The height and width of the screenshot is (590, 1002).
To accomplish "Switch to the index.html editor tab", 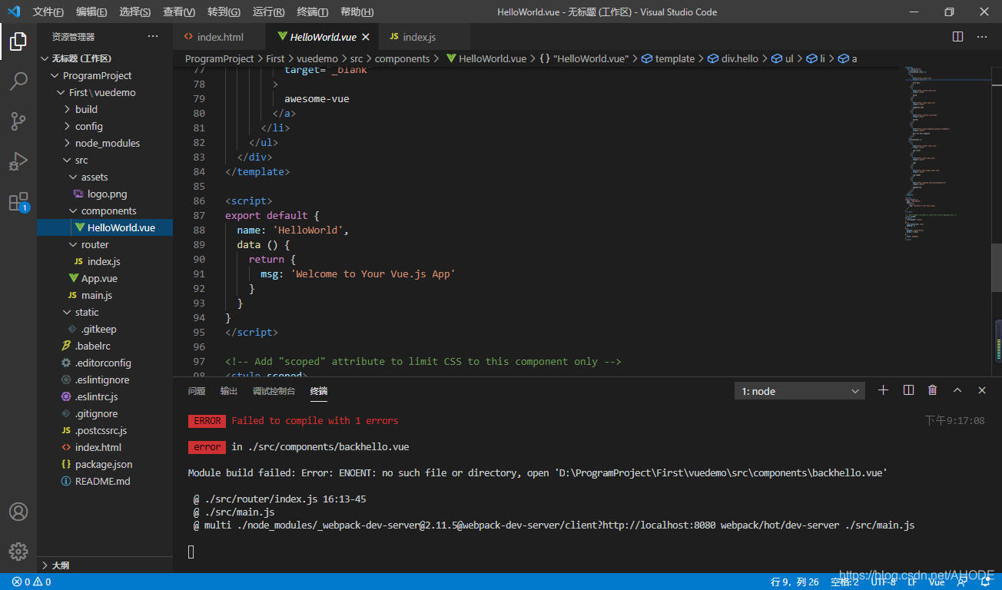I will pos(220,37).
